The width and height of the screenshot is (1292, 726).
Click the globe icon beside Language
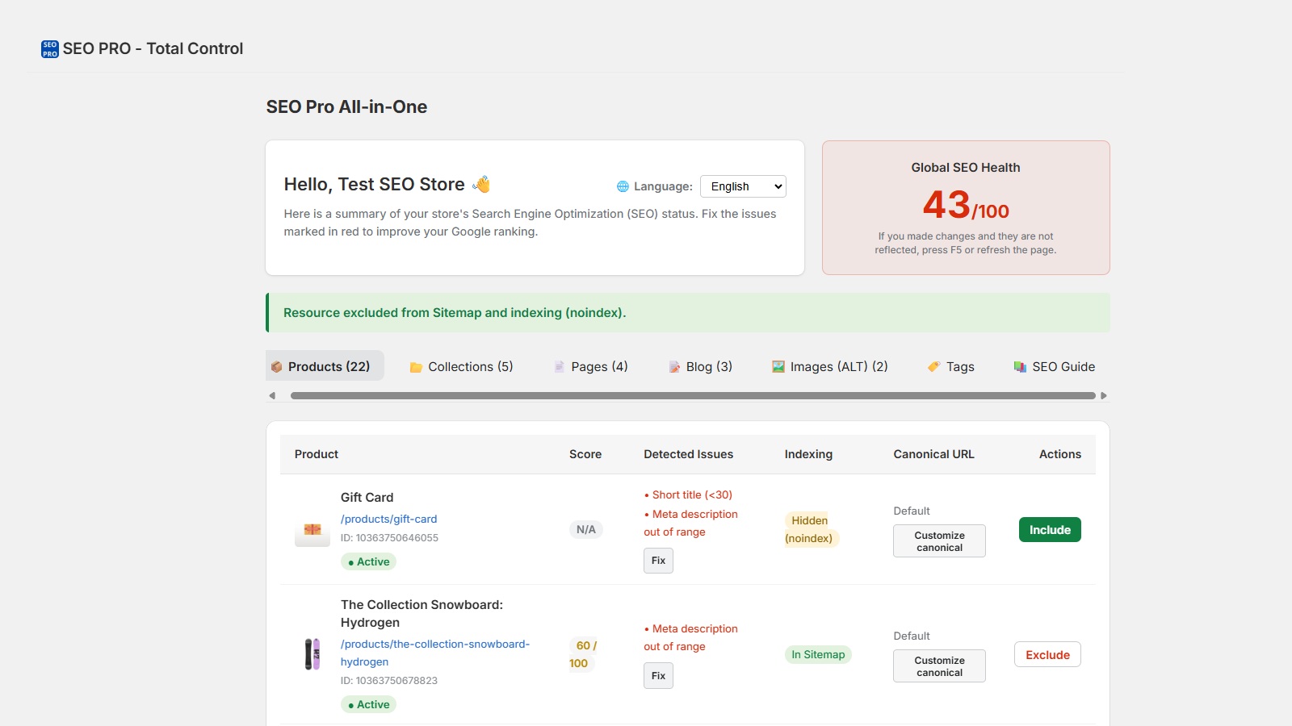pos(623,186)
